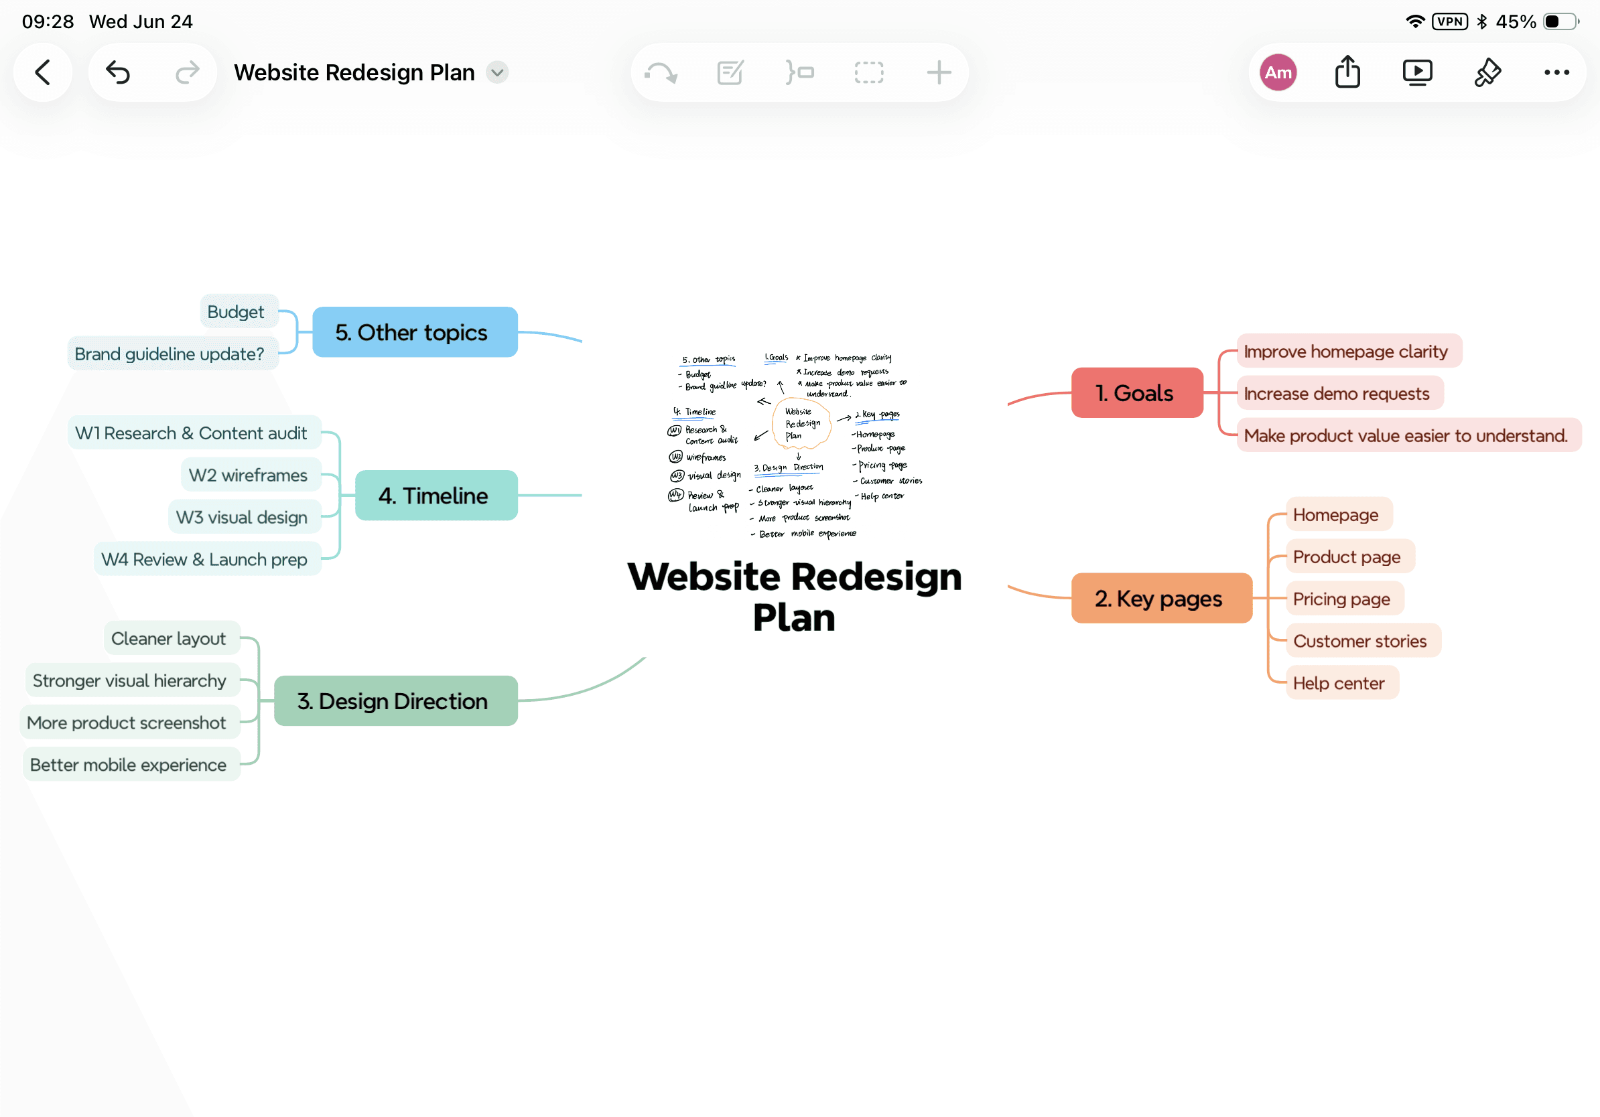Select the 5. Other topics node
The height and width of the screenshot is (1117, 1600).
pos(415,332)
